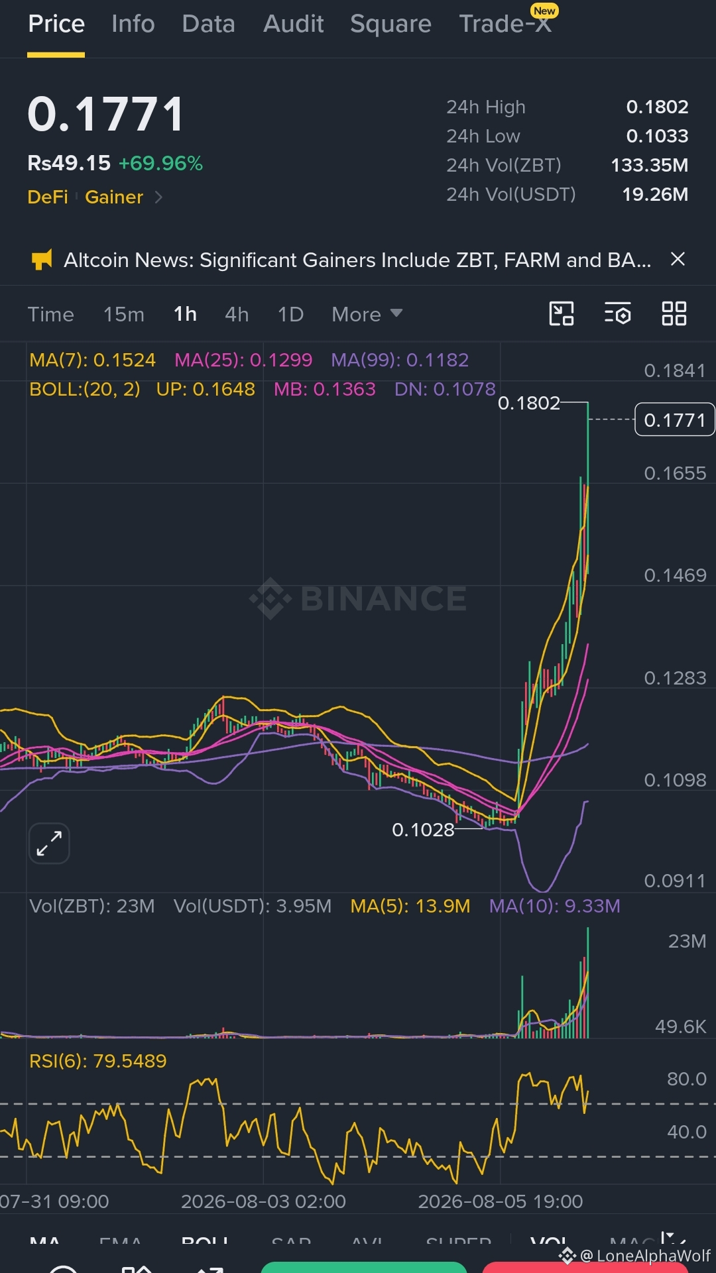Tap the volume MA(10): 9.33M label
The height and width of the screenshot is (1273, 716).
(x=555, y=906)
